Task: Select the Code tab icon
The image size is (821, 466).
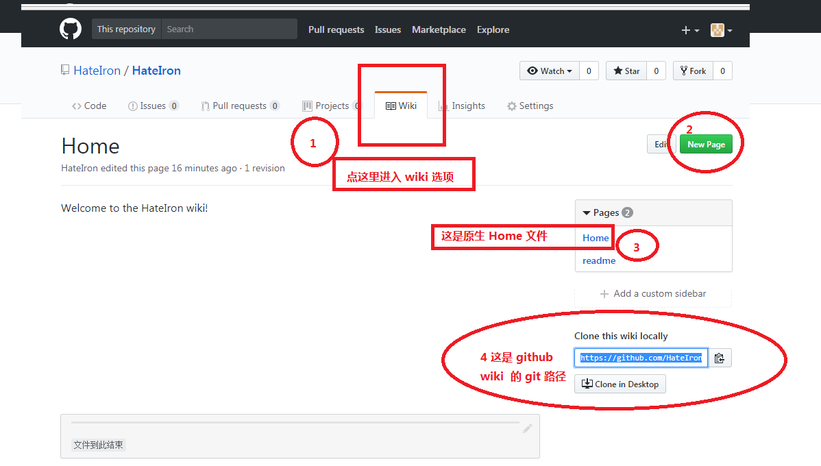Action: [x=77, y=106]
